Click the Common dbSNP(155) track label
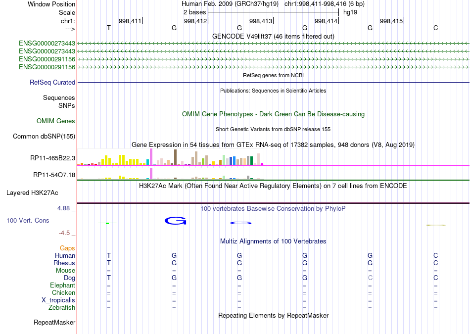This screenshot has height=334, width=470. [x=44, y=137]
